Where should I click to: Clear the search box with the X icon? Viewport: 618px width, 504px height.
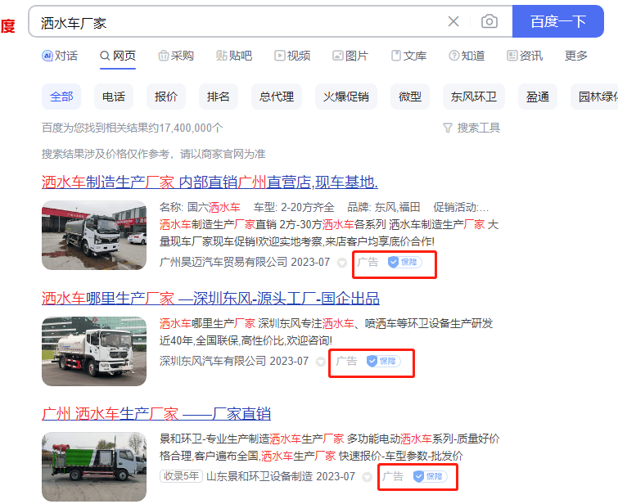tap(453, 21)
